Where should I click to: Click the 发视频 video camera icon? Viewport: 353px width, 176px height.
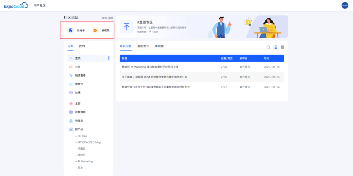tap(95, 30)
